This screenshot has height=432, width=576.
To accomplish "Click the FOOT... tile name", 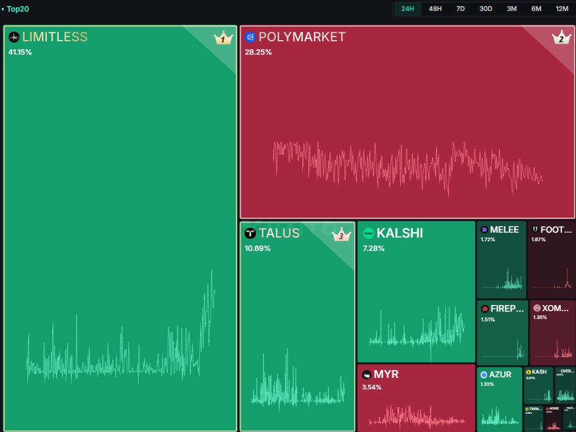I will [556, 230].
